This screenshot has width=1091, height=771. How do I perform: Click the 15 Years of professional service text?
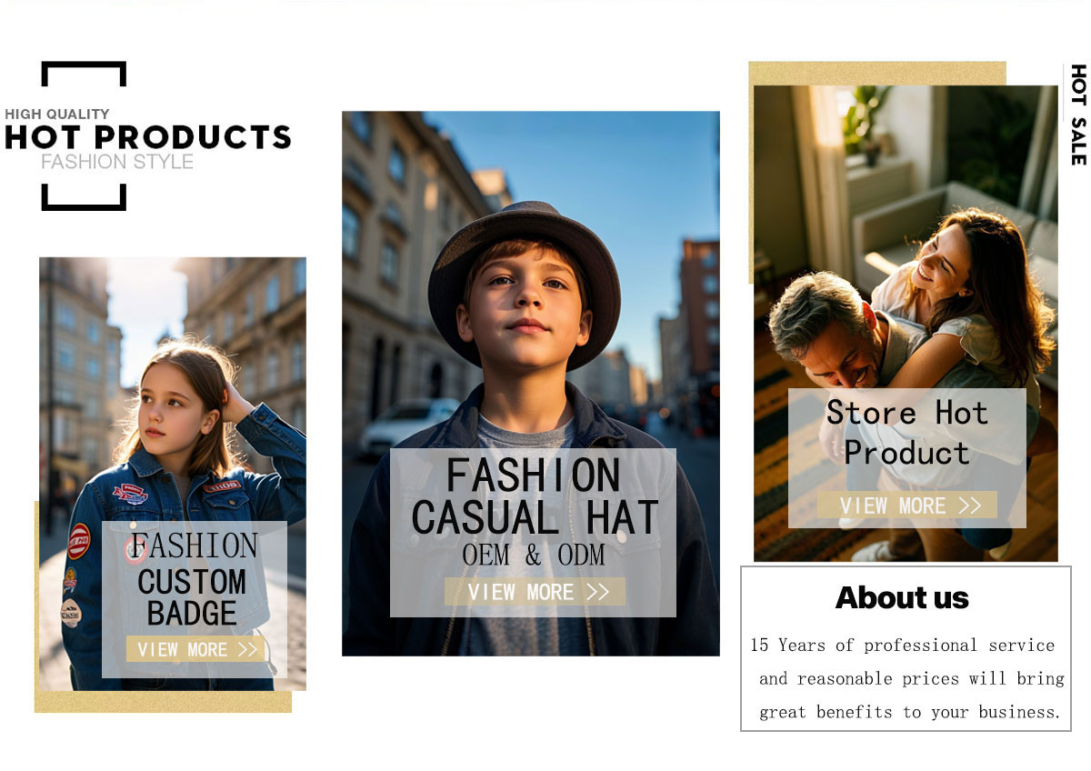pos(903,645)
